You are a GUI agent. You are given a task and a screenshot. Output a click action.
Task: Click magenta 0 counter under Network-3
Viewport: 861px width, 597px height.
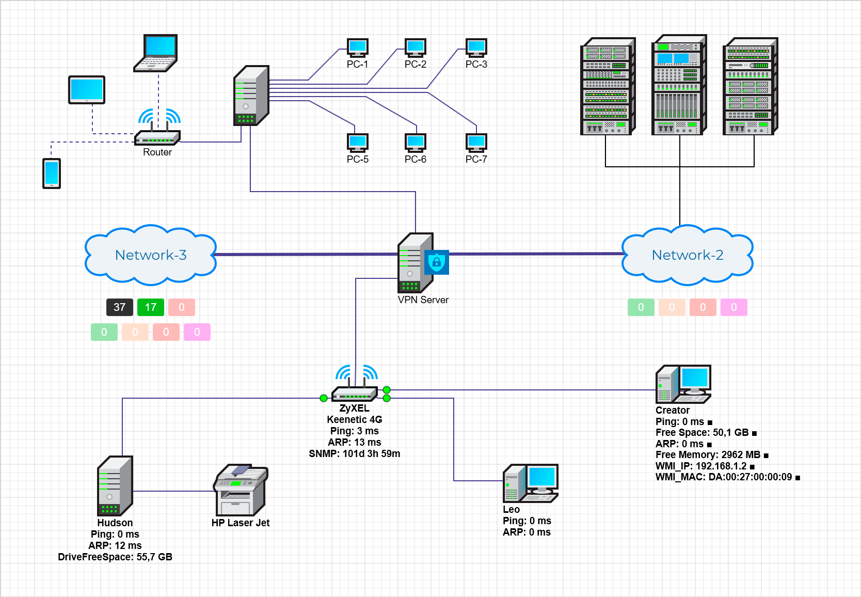point(197,332)
